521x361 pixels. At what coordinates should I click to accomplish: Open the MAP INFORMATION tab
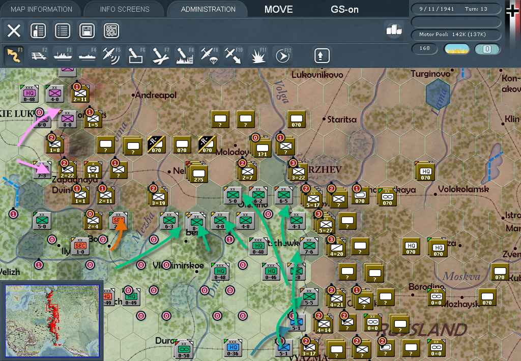41,9
